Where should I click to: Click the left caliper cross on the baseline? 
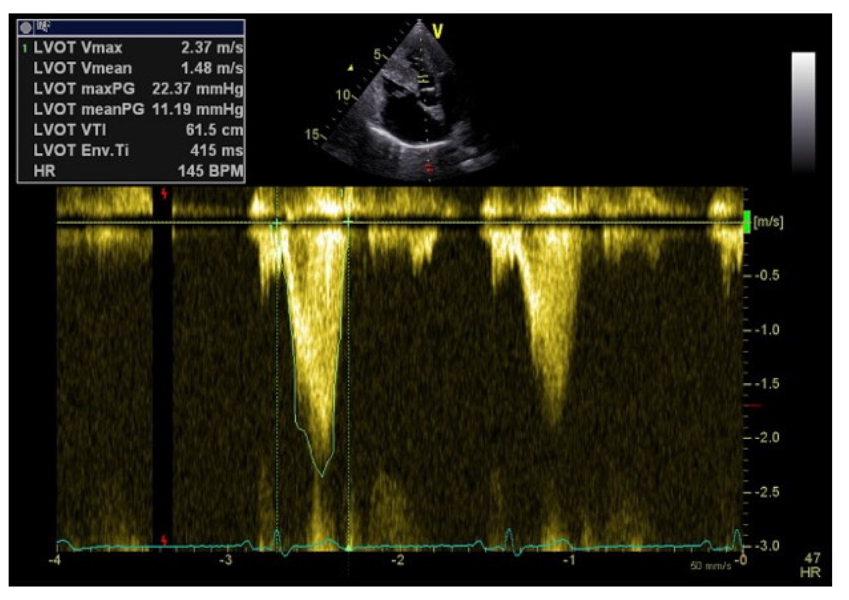coord(276,222)
